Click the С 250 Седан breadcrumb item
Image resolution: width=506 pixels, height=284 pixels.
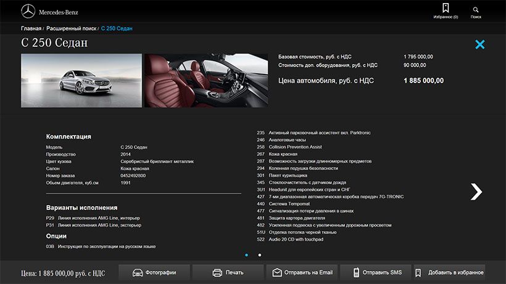point(117,28)
